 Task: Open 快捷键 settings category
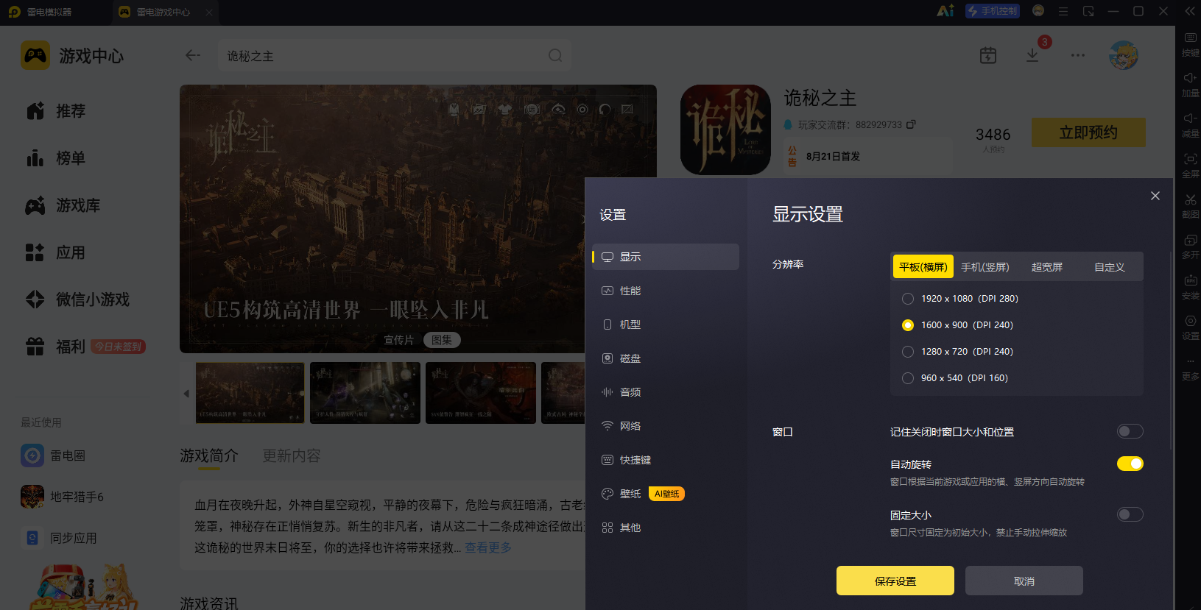[666, 460]
